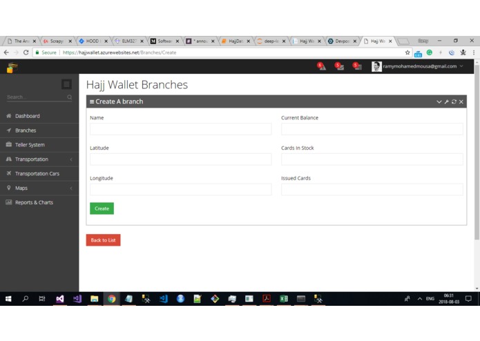This screenshot has height=341, width=480.
Task: Click the panel hamburger icon beside Create A branch
Action: click(92, 101)
